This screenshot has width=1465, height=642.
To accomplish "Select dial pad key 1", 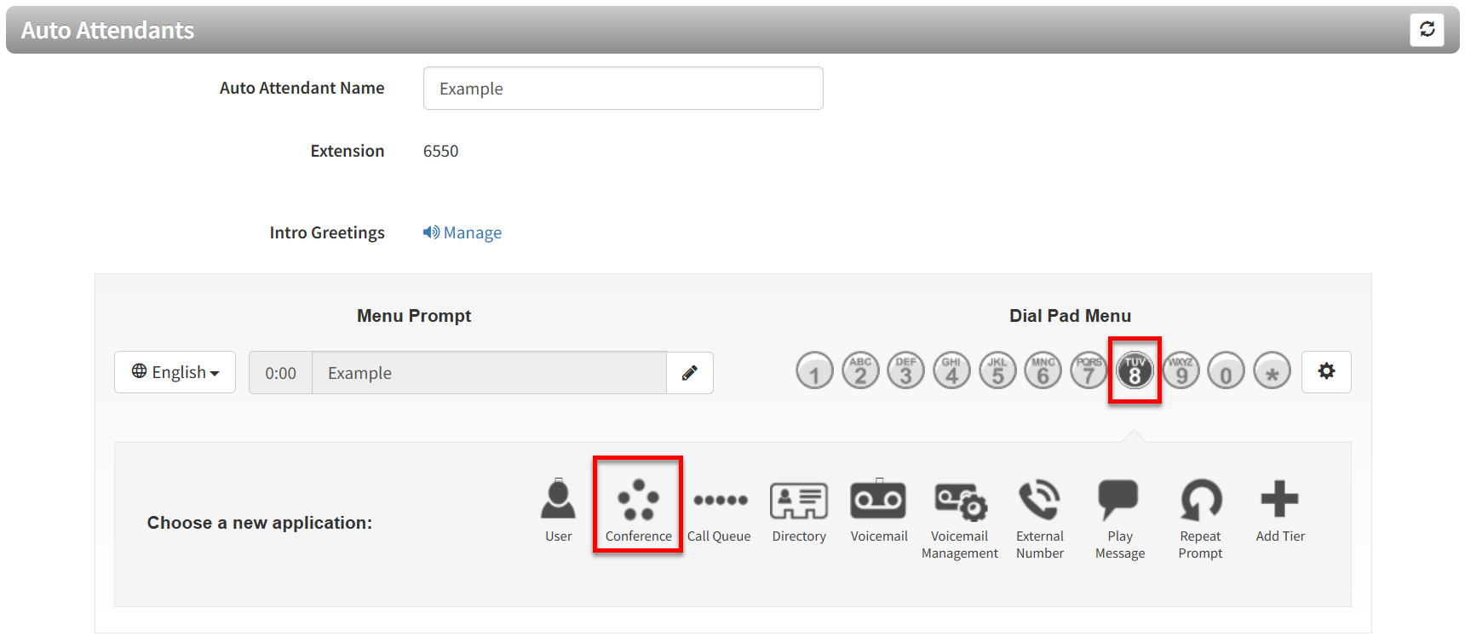I will tap(814, 371).
